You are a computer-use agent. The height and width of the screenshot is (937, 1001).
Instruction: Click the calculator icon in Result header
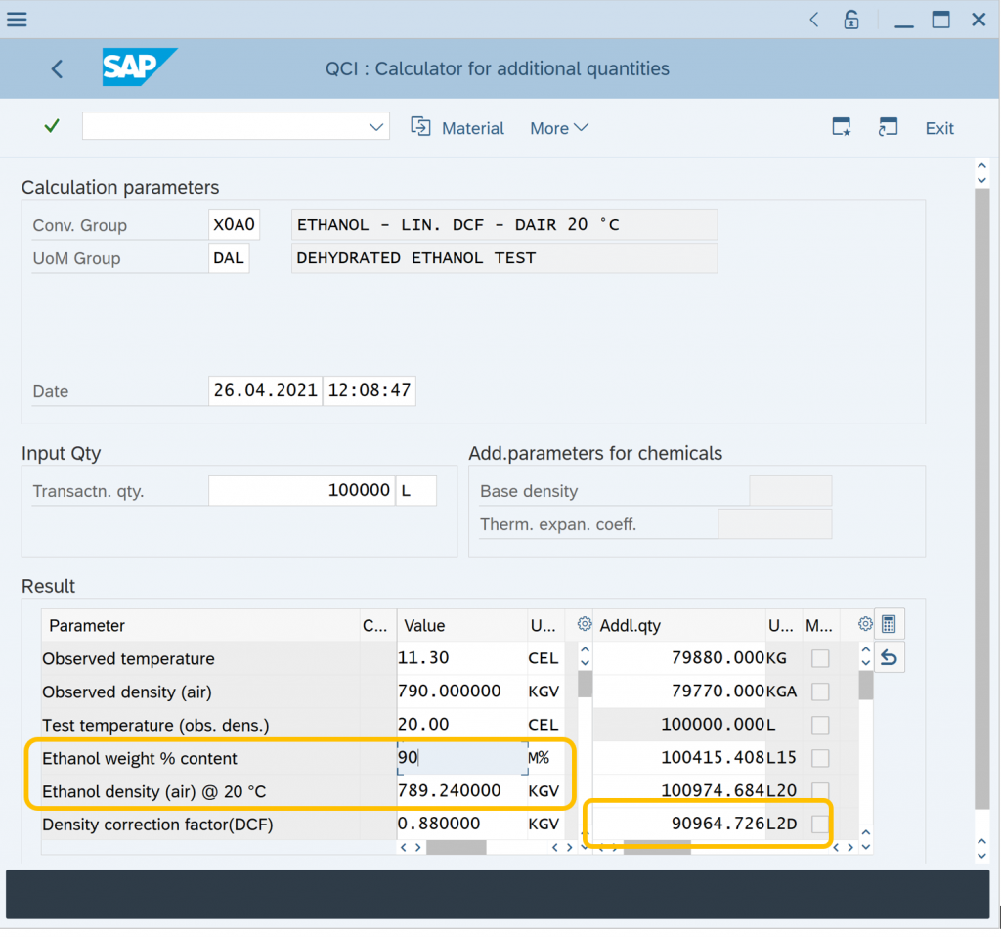click(889, 624)
